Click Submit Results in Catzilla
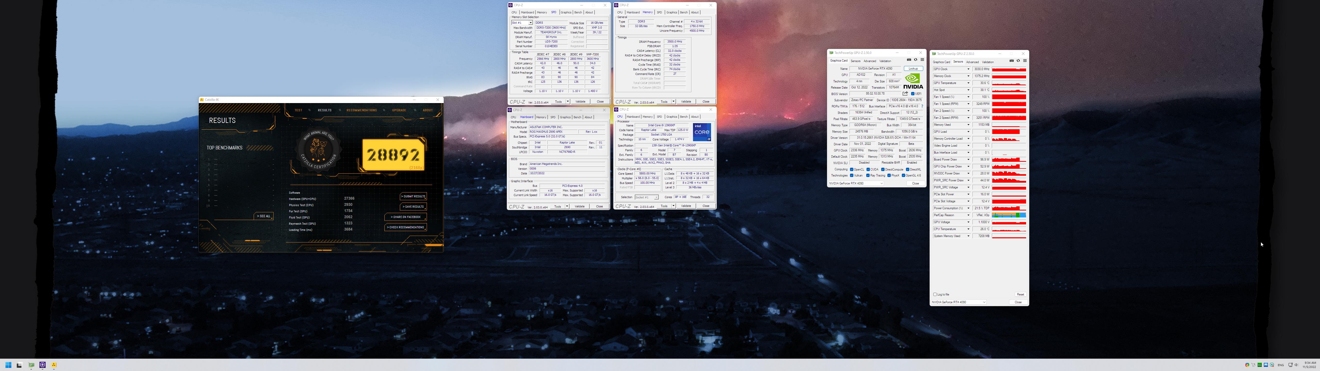The width and height of the screenshot is (1320, 371). (x=413, y=196)
